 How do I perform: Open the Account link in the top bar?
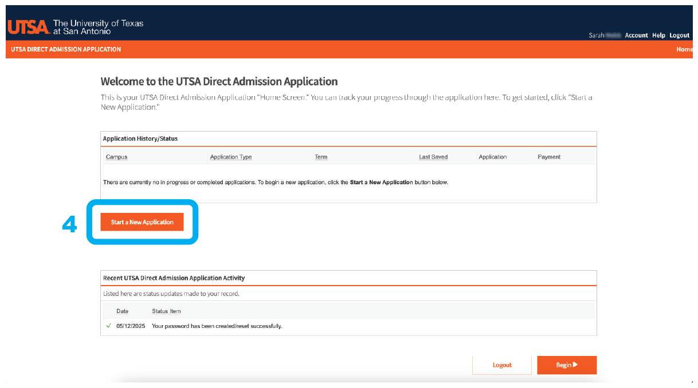[x=636, y=35]
